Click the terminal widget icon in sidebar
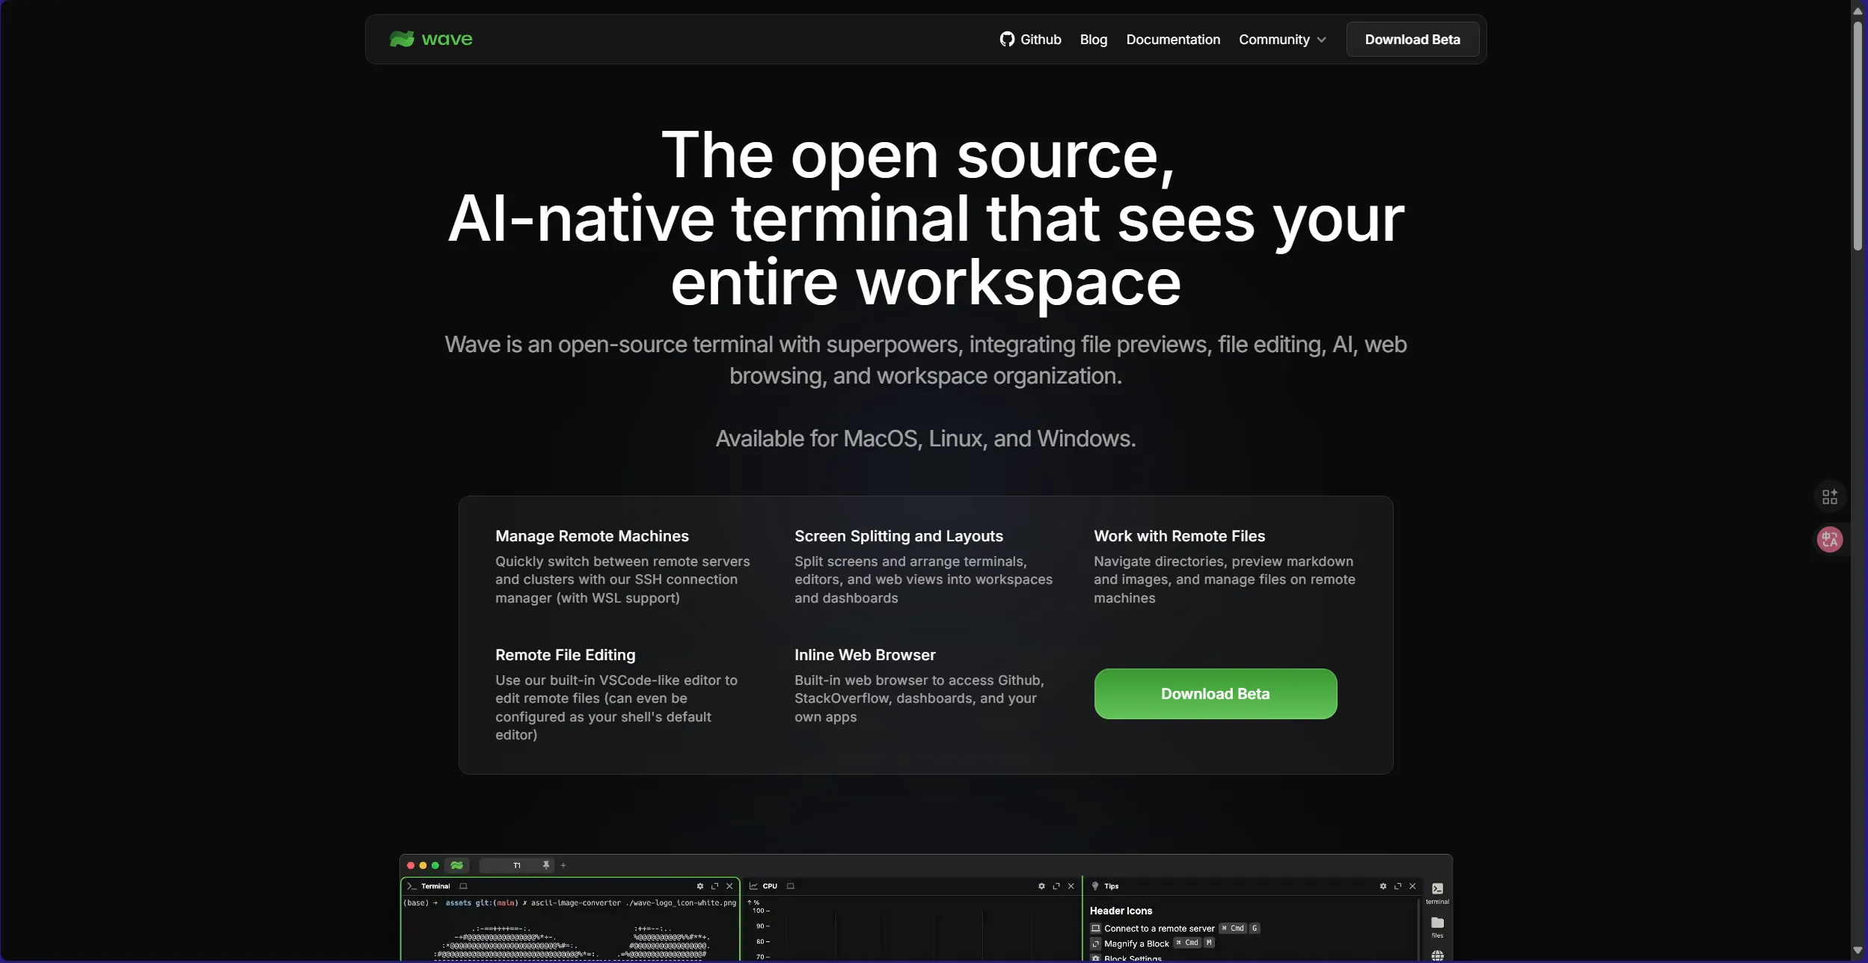This screenshot has height=963, width=1868. coord(1437,889)
